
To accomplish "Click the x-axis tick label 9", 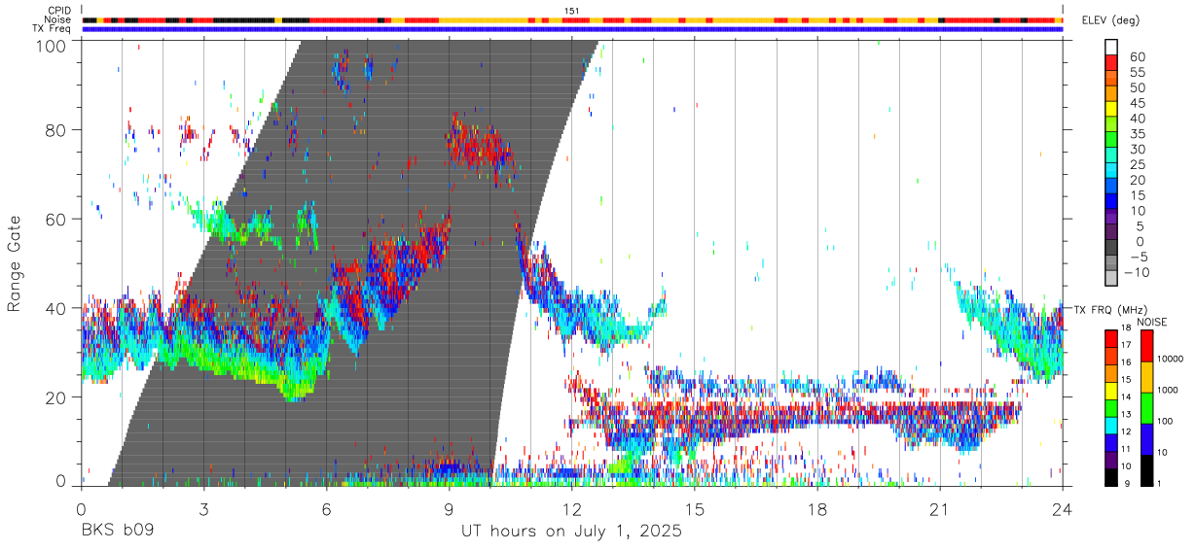I will click(x=449, y=509).
